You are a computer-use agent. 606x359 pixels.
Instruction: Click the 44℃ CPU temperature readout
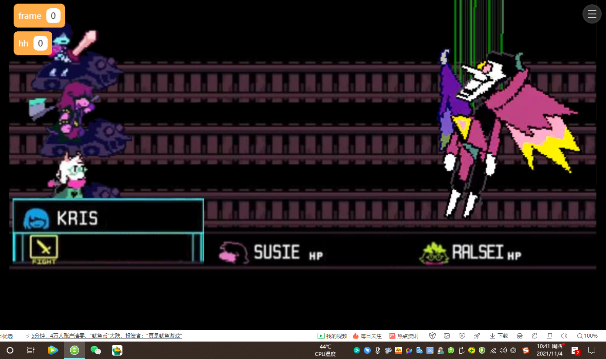pos(325,350)
